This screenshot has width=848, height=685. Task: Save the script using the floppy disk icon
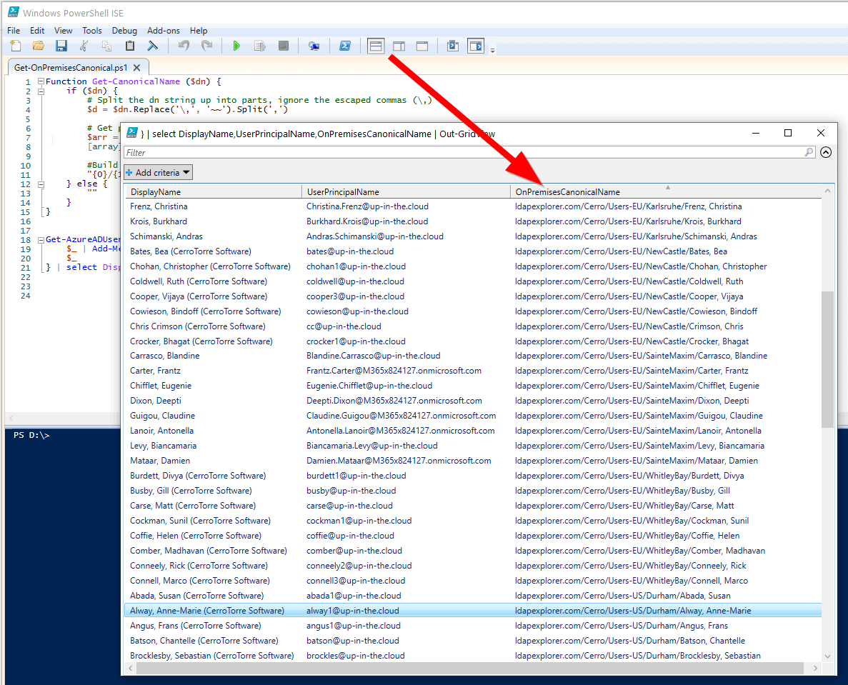point(61,46)
